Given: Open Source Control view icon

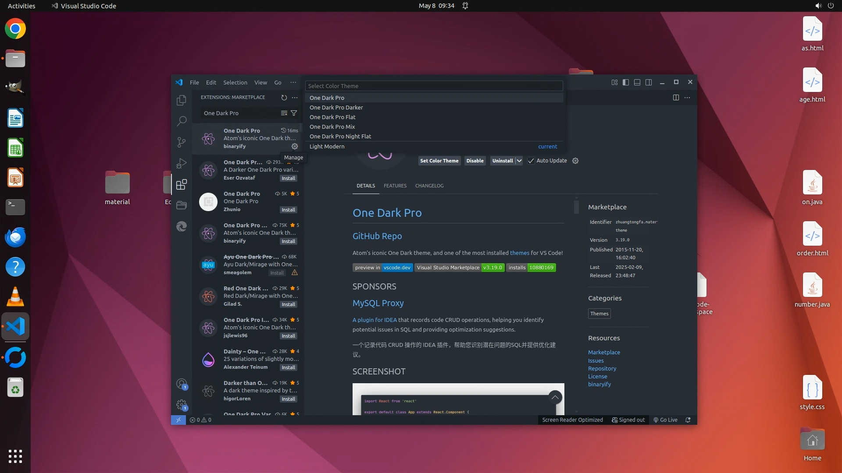Looking at the screenshot, I should click(x=181, y=142).
